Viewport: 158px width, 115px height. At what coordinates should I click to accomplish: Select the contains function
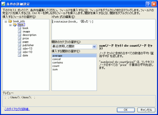pyautogui.click(x=74, y=62)
